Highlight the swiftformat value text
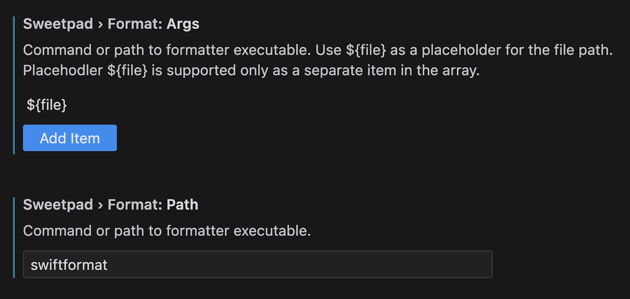 tap(69, 264)
